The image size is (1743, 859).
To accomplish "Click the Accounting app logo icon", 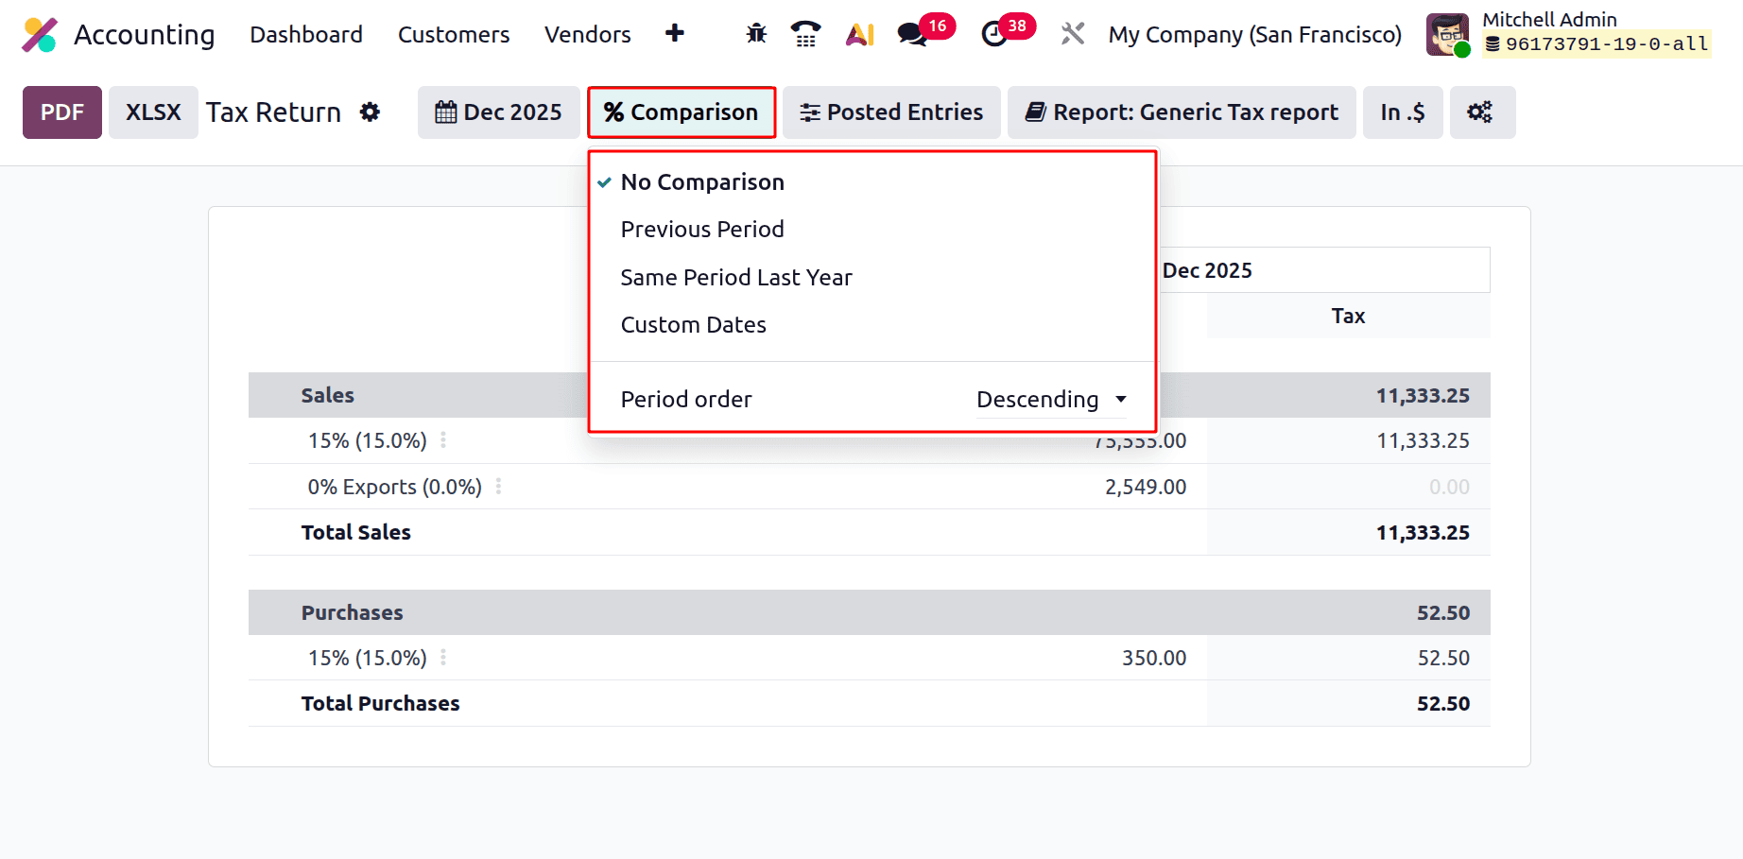I will click(x=40, y=35).
